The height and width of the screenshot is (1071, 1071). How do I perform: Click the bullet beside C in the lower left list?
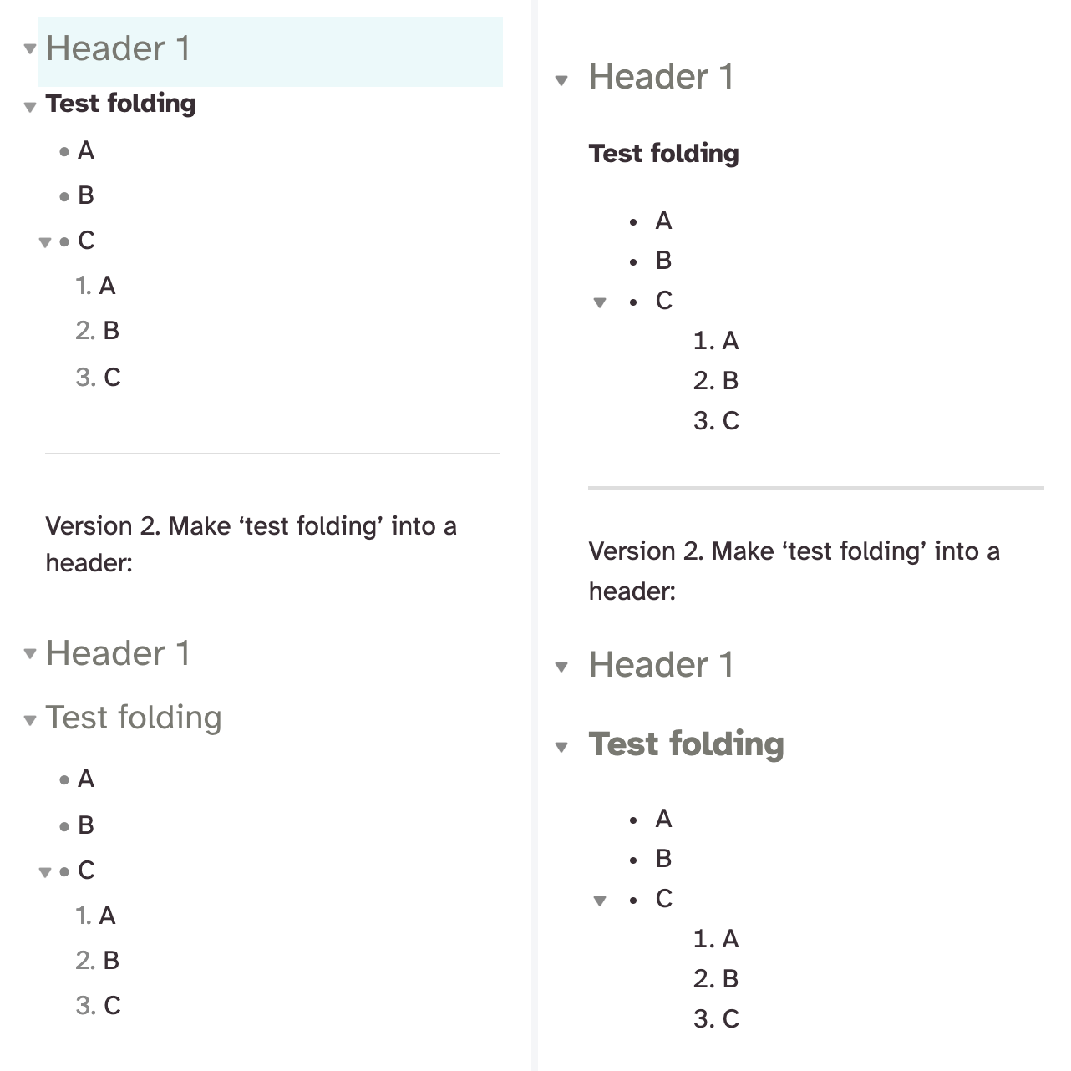coord(64,871)
